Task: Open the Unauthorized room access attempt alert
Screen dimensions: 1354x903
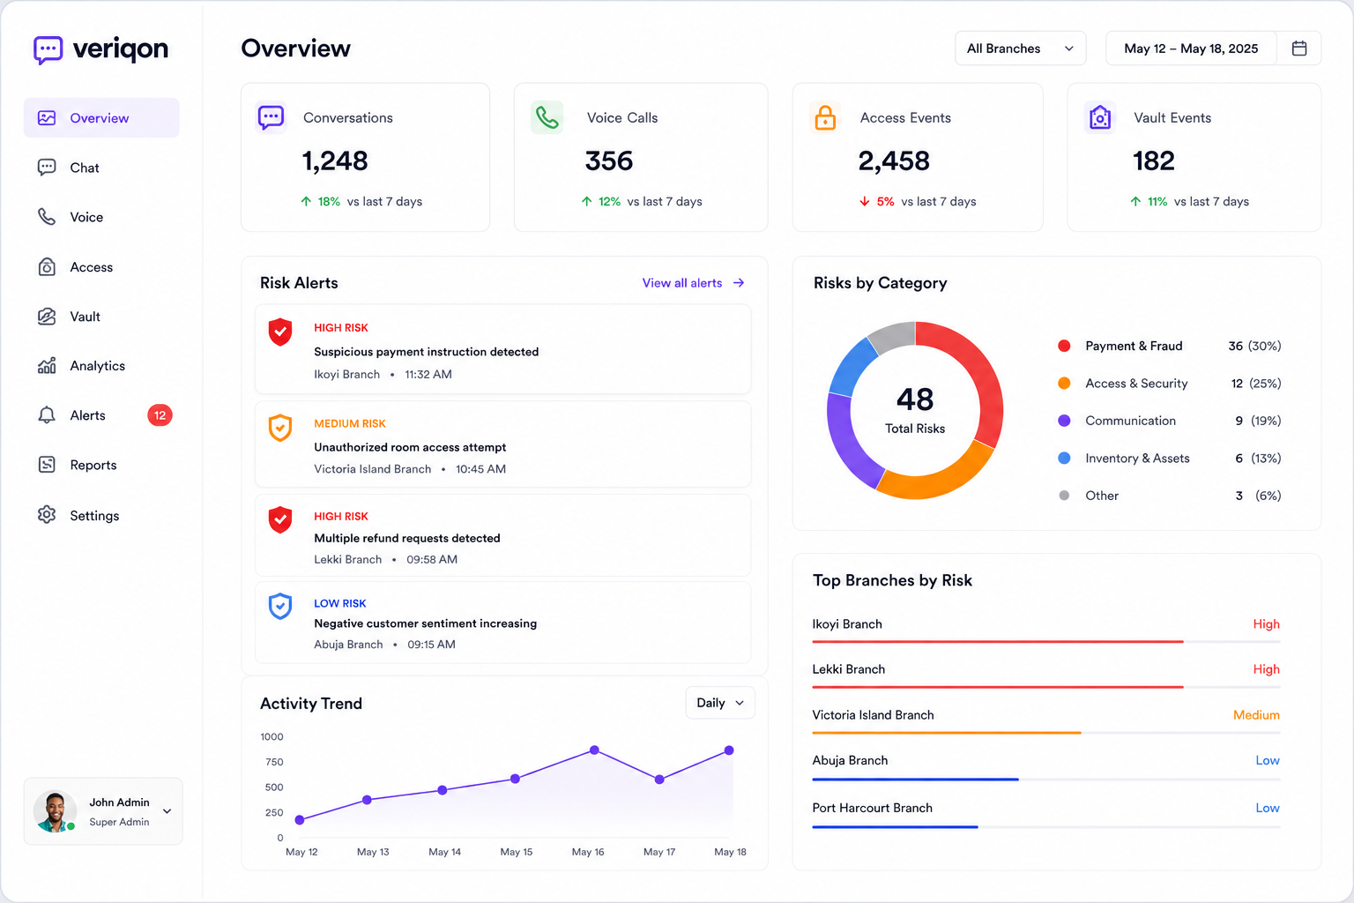Action: pos(502,444)
